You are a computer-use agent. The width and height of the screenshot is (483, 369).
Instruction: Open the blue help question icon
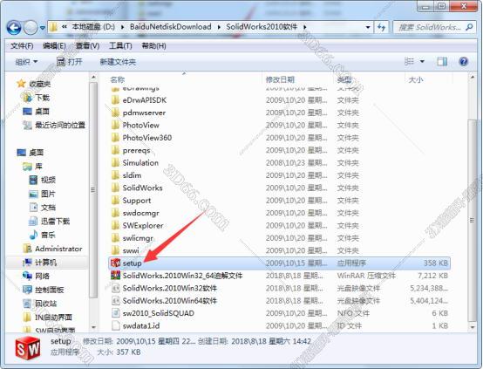pos(463,62)
